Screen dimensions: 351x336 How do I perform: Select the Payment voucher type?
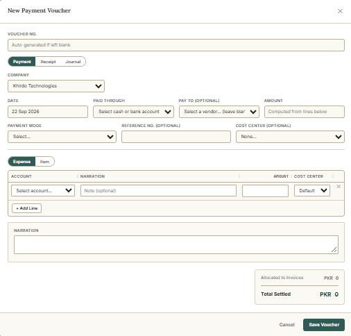coord(22,62)
